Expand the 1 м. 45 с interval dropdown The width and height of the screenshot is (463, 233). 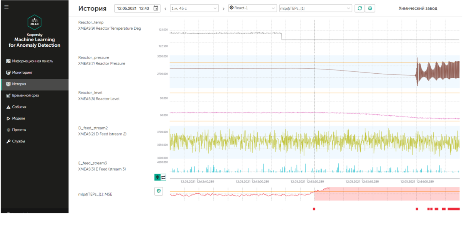pyautogui.click(x=194, y=8)
